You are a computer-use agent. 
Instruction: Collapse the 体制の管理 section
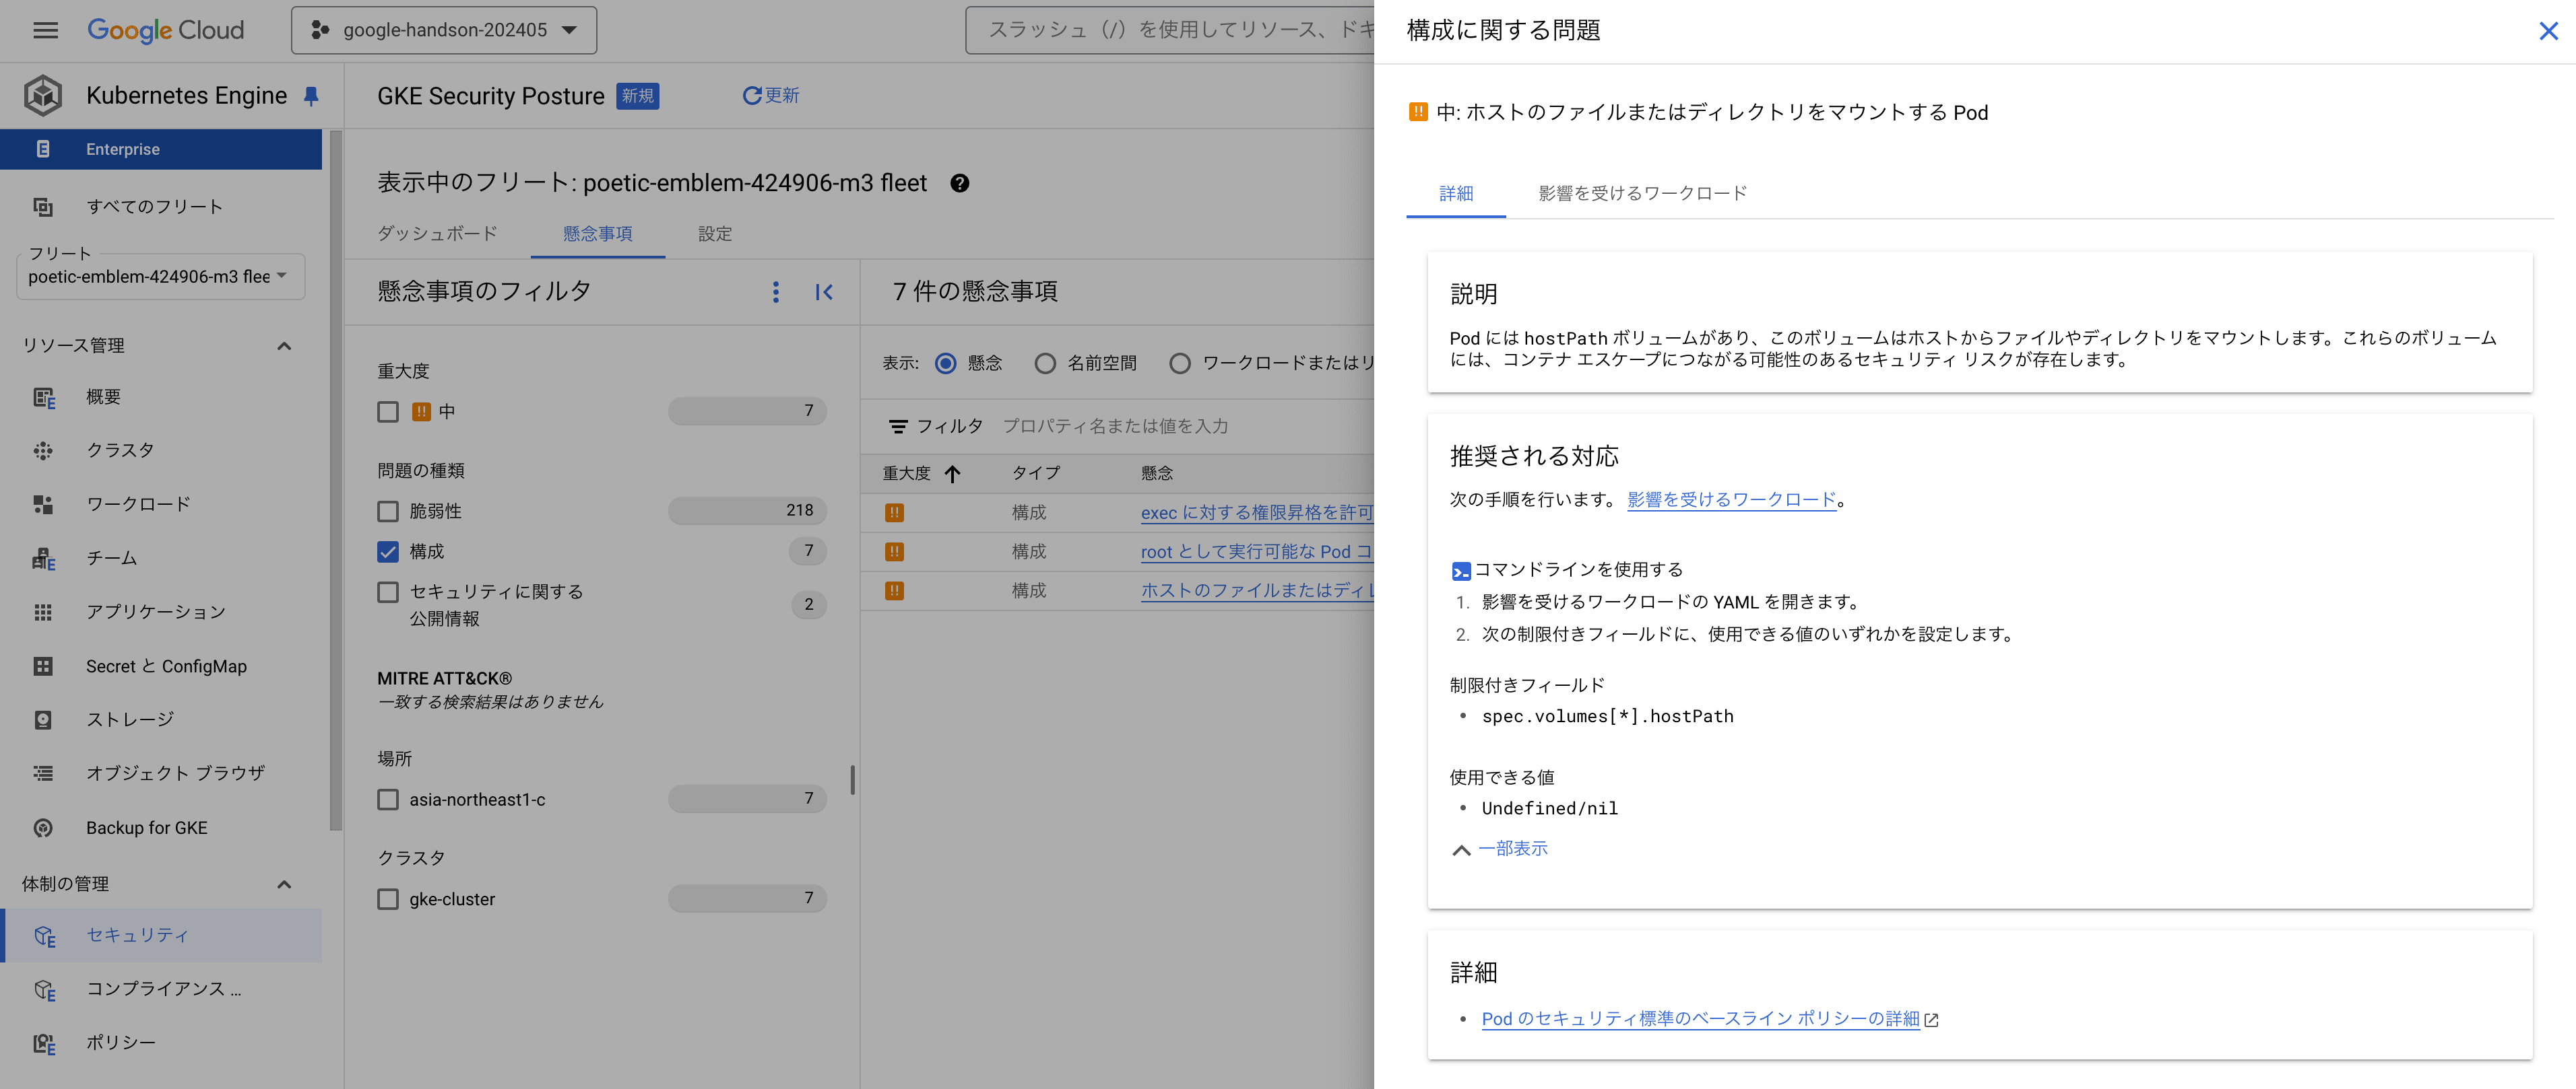(x=284, y=884)
